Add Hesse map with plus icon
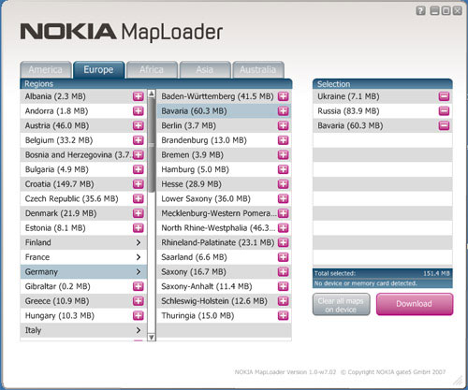 (283, 184)
